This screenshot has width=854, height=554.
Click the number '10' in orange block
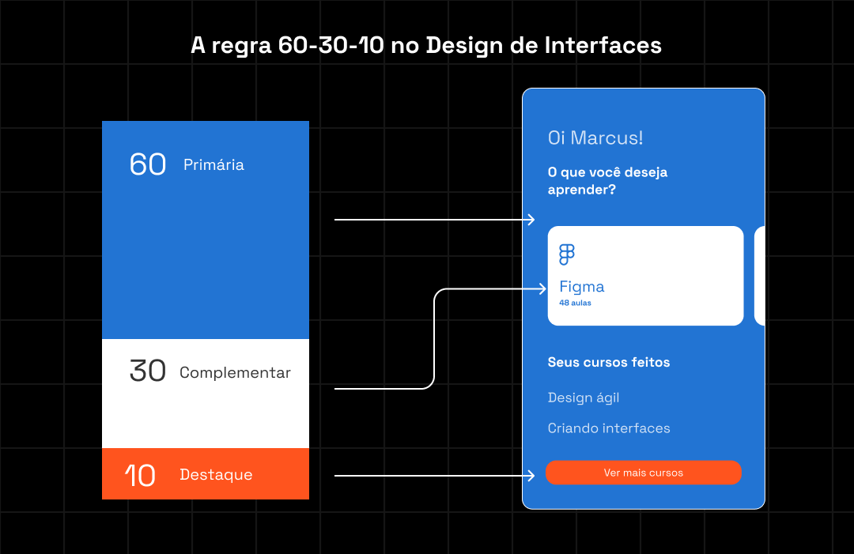tap(141, 475)
